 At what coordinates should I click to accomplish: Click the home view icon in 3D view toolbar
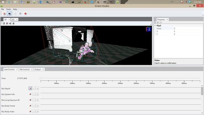[4, 23]
